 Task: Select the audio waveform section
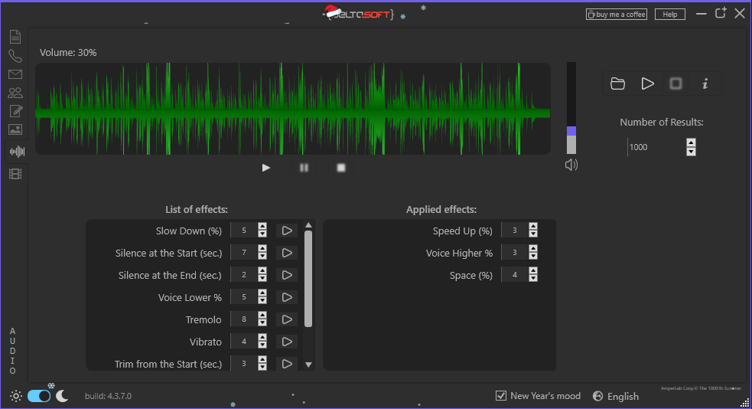17,152
